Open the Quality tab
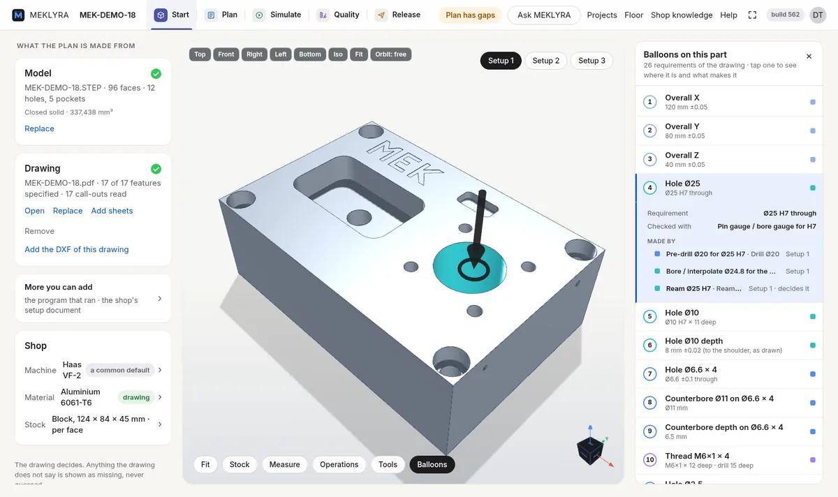The height and width of the screenshot is (497, 838). tap(339, 15)
